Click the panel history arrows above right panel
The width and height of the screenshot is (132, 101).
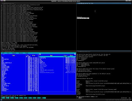tap(40, 54)
